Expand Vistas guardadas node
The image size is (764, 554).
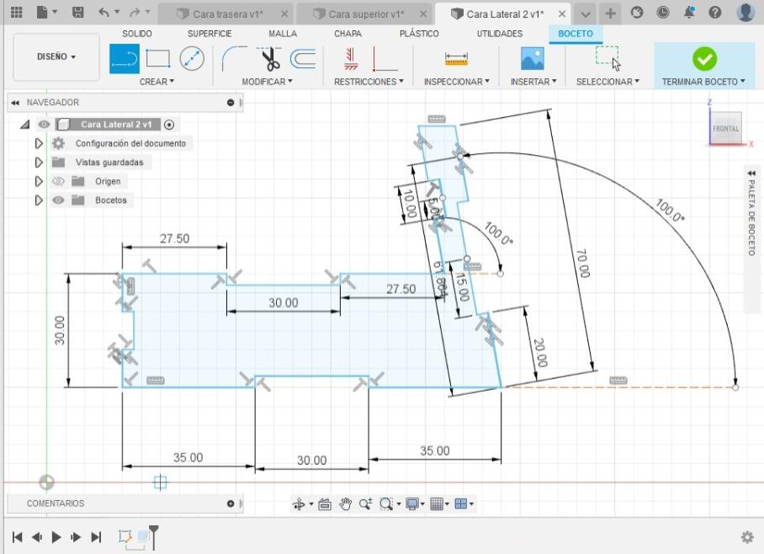(39, 162)
